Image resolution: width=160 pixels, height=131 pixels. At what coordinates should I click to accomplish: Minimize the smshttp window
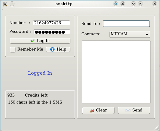coord(133,4)
